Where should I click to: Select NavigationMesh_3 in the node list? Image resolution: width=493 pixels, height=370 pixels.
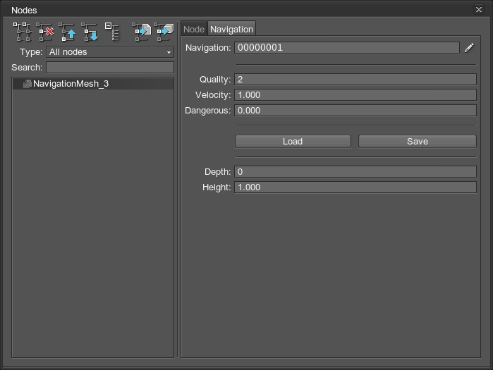[x=71, y=84]
